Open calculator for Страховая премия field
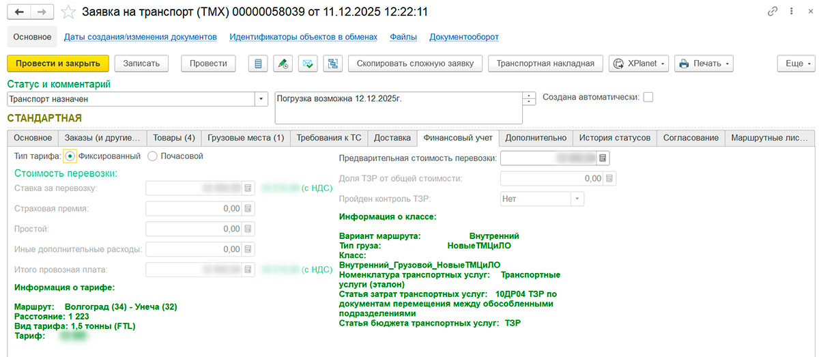819x357 pixels. (x=248, y=209)
